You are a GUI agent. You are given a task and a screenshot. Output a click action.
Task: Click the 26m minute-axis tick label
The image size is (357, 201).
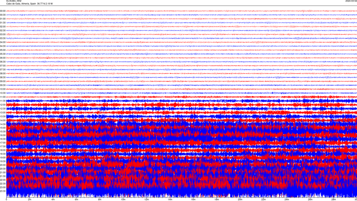pyautogui.click(x=310, y=200)
